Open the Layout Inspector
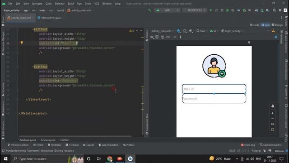 point(270,145)
